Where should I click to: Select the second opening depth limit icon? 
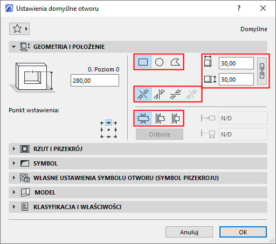click(x=160, y=118)
